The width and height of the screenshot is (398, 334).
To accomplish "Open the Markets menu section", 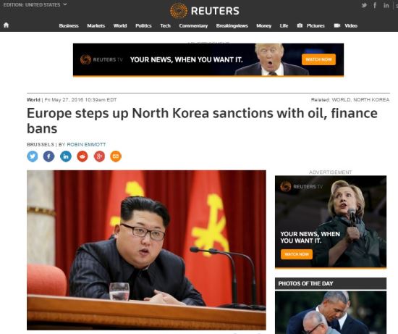I will click(96, 25).
